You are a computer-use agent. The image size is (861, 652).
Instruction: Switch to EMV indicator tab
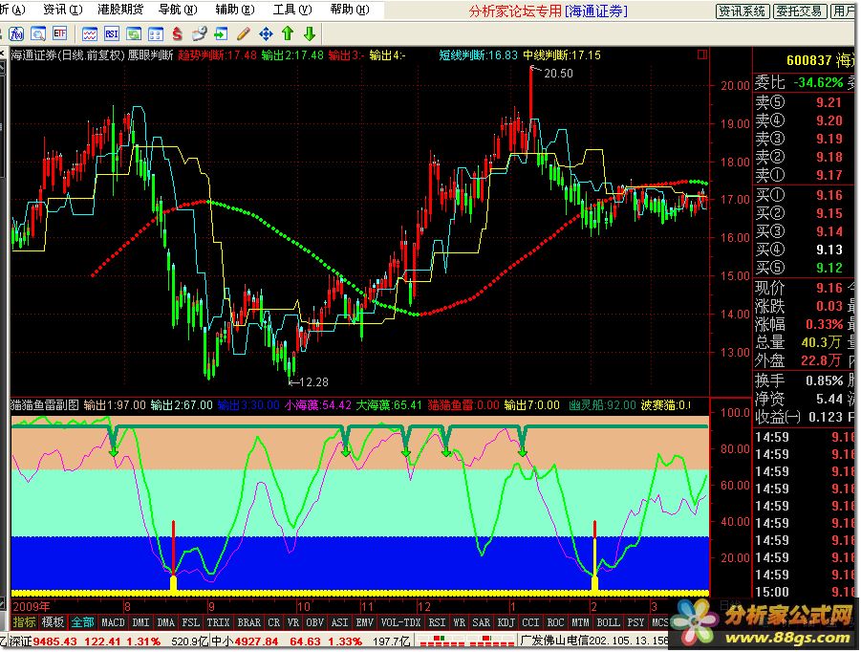point(365,622)
